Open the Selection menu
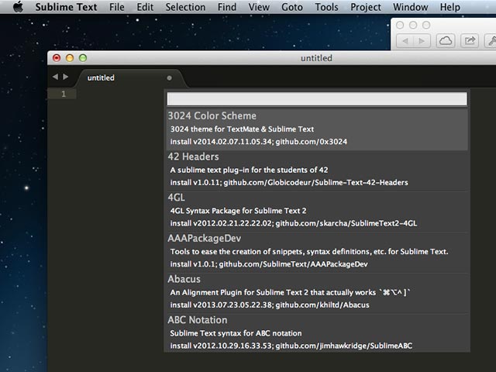The height and width of the screenshot is (372, 496). pyautogui.click(x=185, y=7)
